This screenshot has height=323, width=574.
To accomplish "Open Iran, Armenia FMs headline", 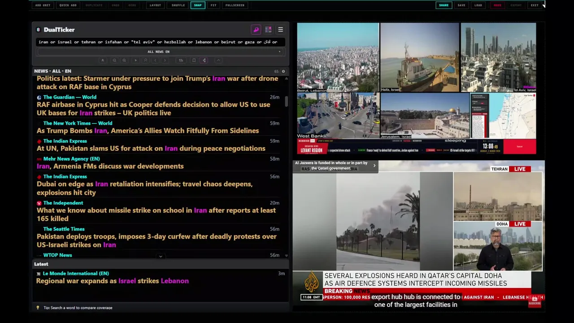I will click(x=110, y=166).
